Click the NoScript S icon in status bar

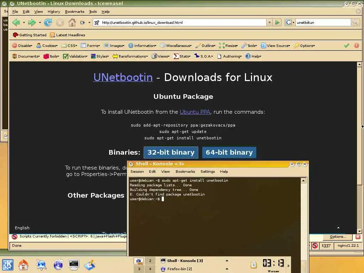coord(315,246)
